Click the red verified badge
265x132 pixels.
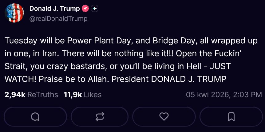point(85,9)
